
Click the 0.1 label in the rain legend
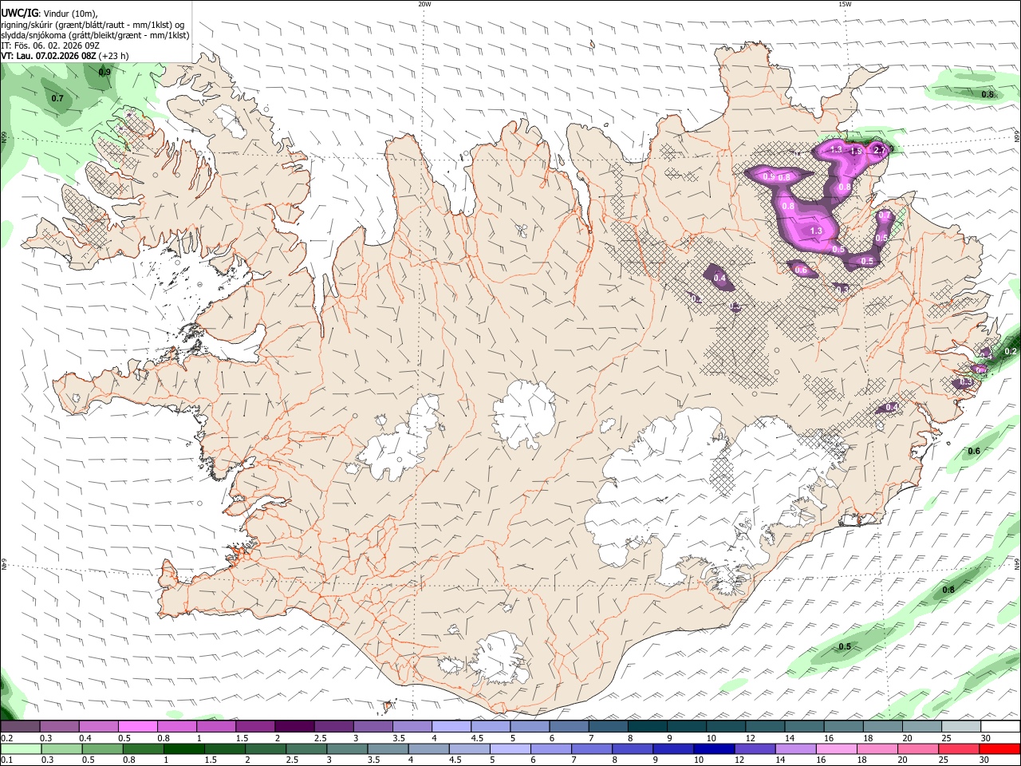pyautogui.click(x=6, y=760)
